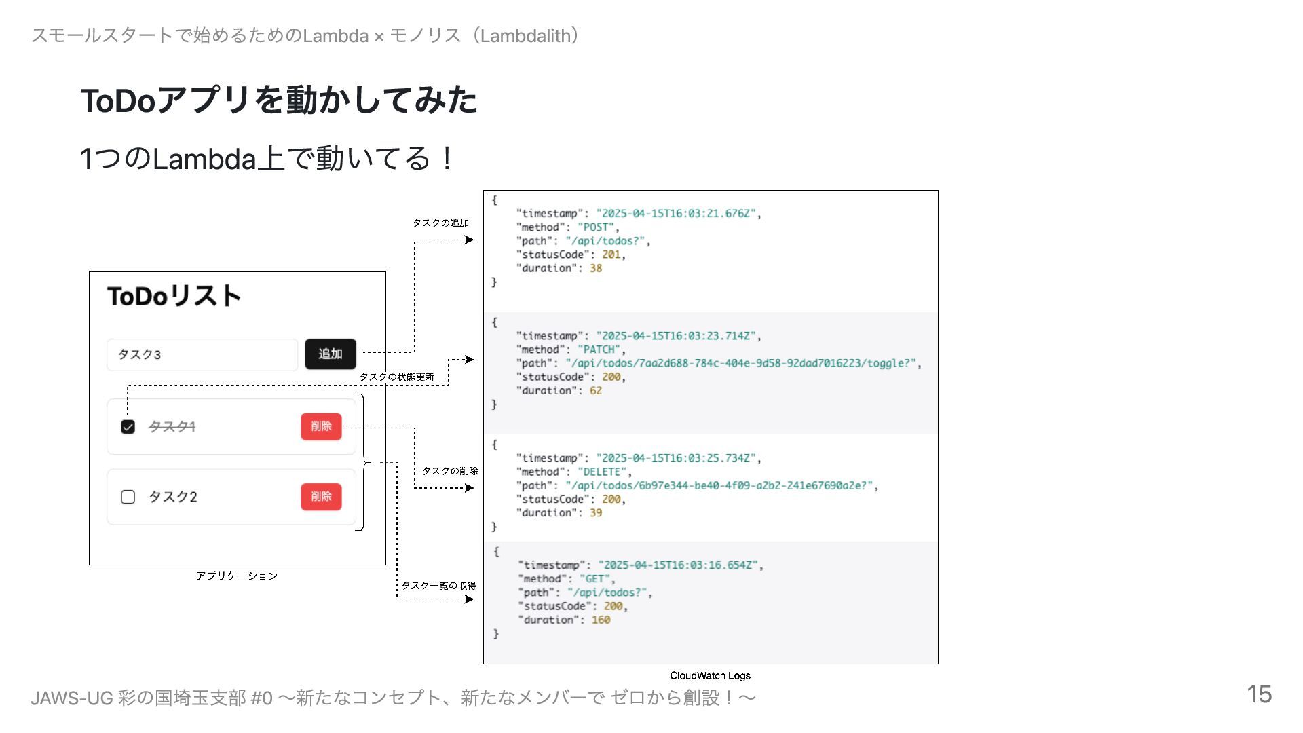Click the アプリケーション caption below app
1303x733 pixels.
(237, 576)
